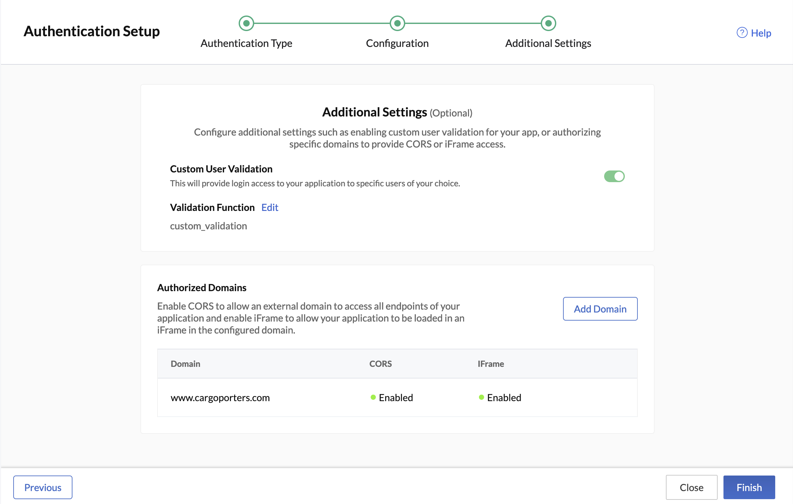Select the www.cargoporters.com domain row

pyautogui.click(x=220, y=398)
